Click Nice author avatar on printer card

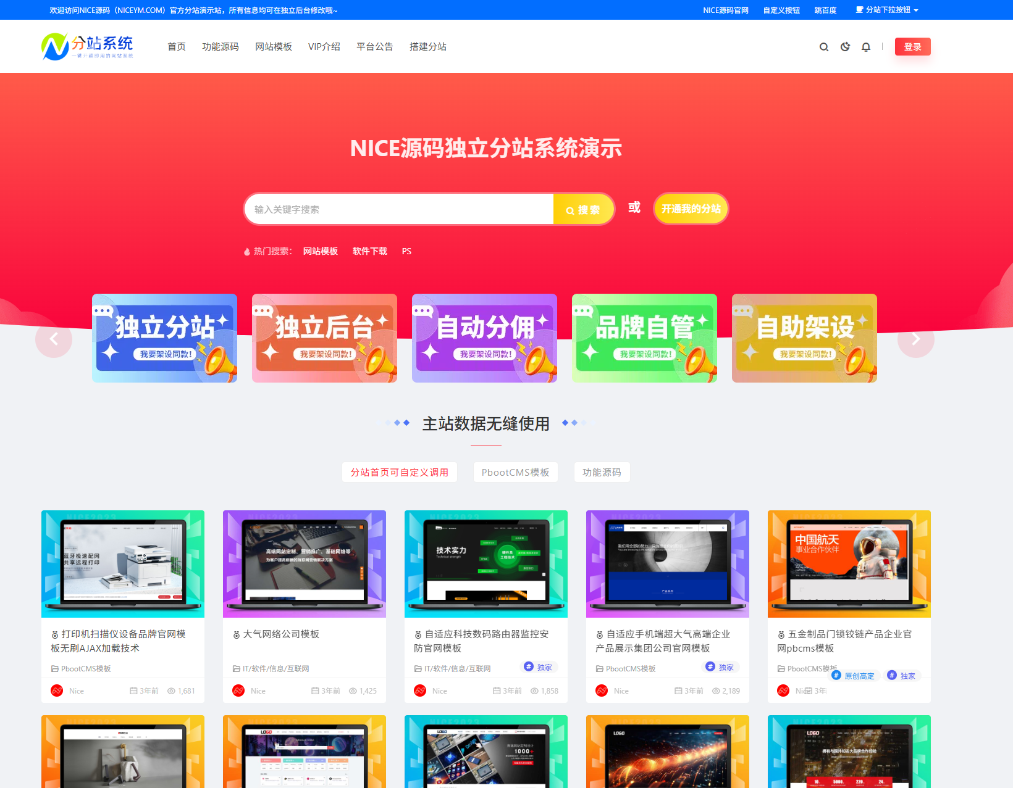click(57, 691)
